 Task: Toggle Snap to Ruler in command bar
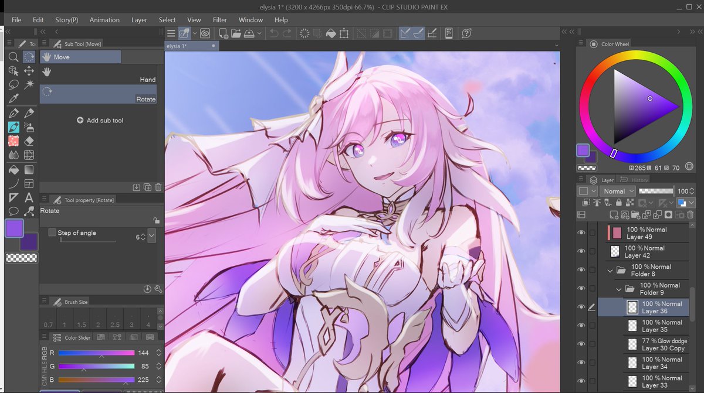click(x=405, y=33)
